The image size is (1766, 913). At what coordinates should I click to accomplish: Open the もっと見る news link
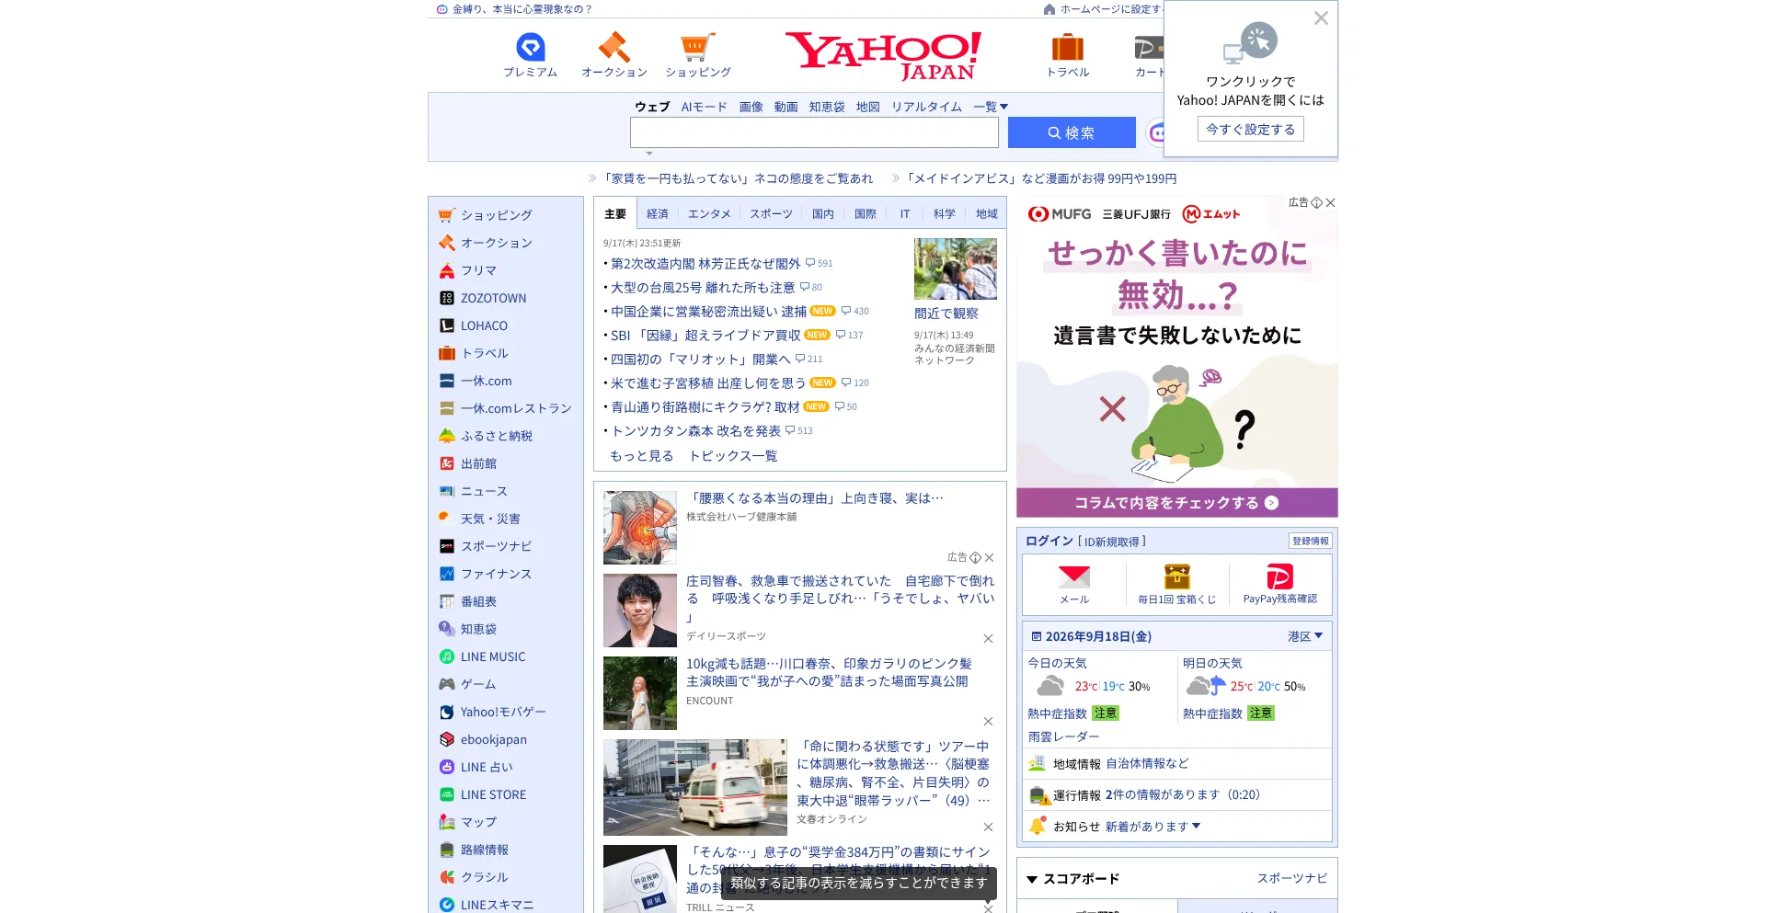coord(642,455)
